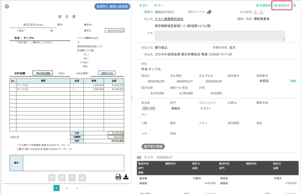Image resolution: width=301 pixels, height=195 pixels.
Task: Click 件名:サンプル subject text
Action: 151,69
